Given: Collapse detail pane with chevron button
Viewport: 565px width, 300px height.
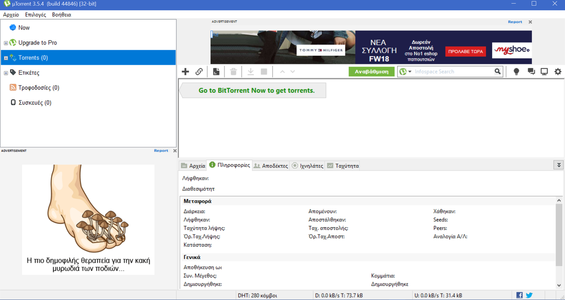Looking at the screenshot, I should 559,165.
